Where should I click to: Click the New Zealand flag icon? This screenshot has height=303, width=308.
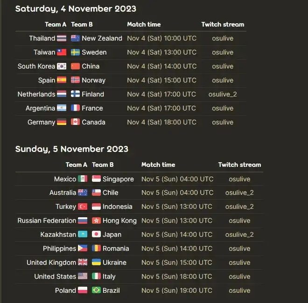[75, 38]
